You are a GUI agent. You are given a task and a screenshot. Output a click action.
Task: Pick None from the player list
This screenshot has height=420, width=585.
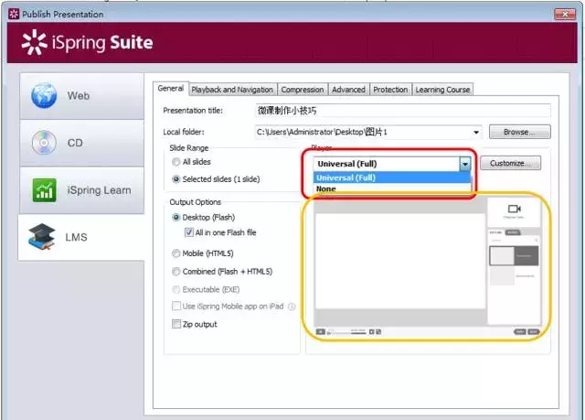(x=392, y=188)
